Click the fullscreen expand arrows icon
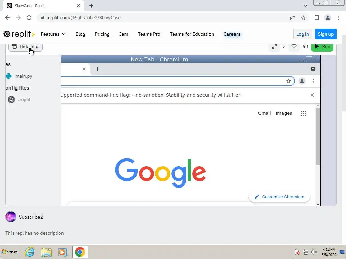Image resolution: width=346 pixels, height=259 pixels. click(274, 47)
